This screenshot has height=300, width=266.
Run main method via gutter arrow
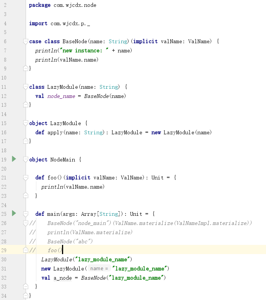(x=14, y=214)
